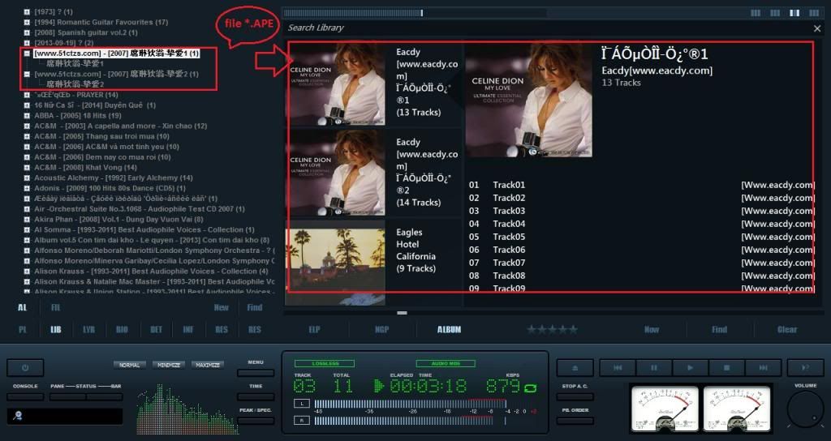831x441 pixels.
Task: Select the ELP view tab
Action: coord(314,329)
